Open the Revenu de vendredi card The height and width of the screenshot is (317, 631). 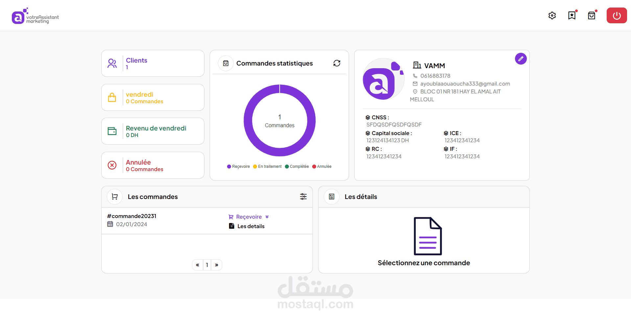point(153,131)
